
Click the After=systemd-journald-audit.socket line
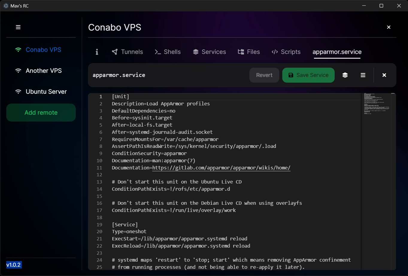tap(162, 132)
